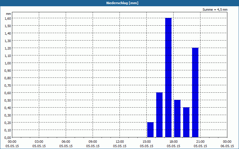
Task: Click the 1,60 y-axis label
Action: [8, 18]
